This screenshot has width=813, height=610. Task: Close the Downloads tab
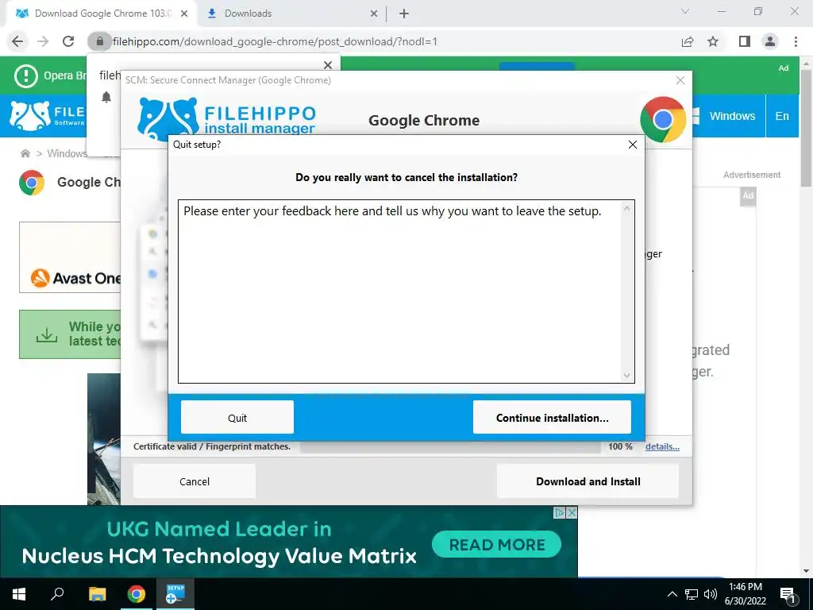[x=374, y=14]
